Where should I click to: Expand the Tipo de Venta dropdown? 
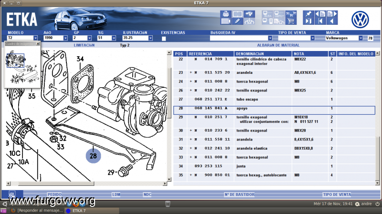pos(313,38)
